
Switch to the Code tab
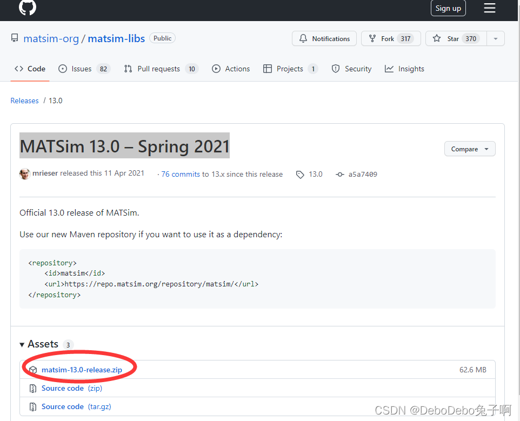pos(30,69)
